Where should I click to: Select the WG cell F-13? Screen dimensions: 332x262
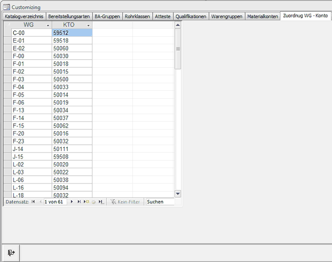click(x=31, y=110)
